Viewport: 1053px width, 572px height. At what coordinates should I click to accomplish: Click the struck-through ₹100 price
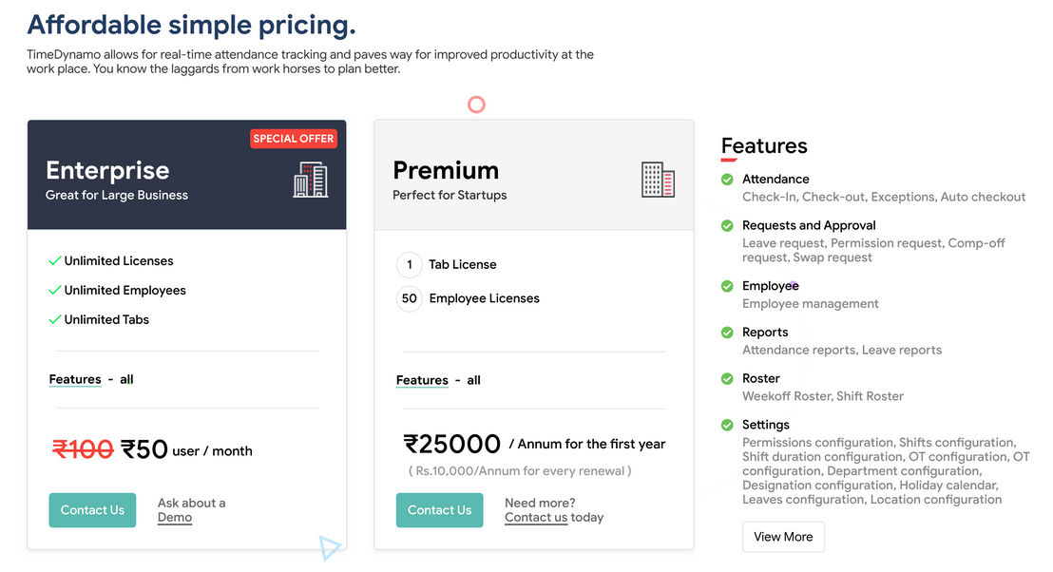click(x=83, y=448)
